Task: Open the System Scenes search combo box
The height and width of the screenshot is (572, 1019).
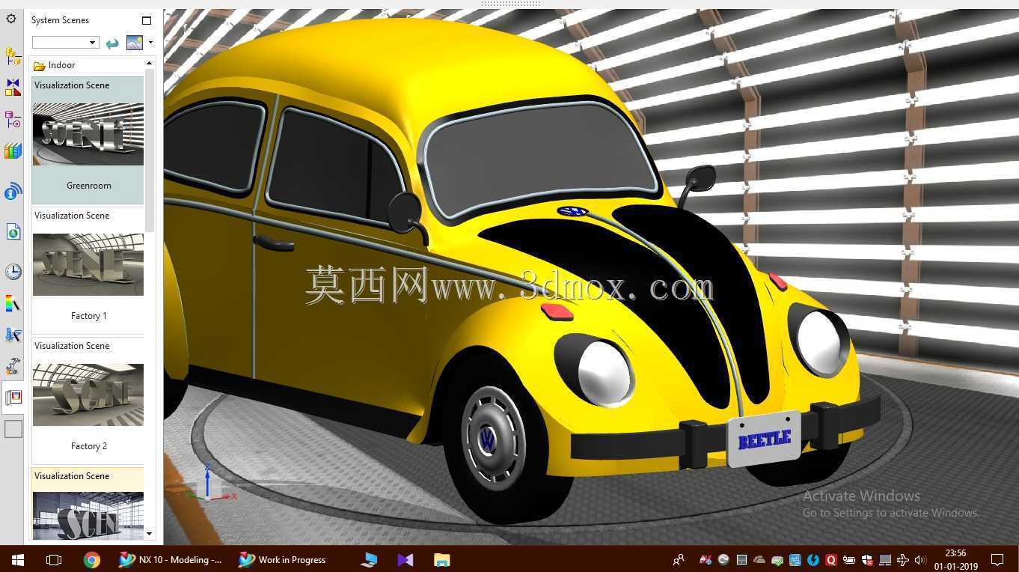Action: (65, 43)
